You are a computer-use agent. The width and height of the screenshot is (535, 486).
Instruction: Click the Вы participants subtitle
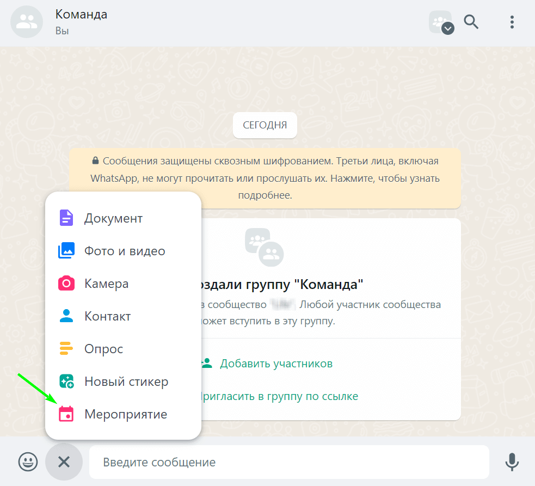pos(62,30)
